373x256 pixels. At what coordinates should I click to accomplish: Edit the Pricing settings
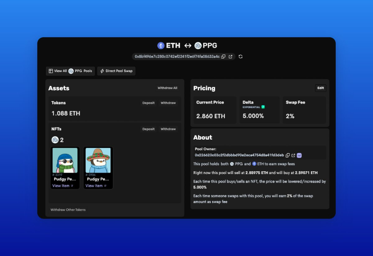[x=320, y=88]
